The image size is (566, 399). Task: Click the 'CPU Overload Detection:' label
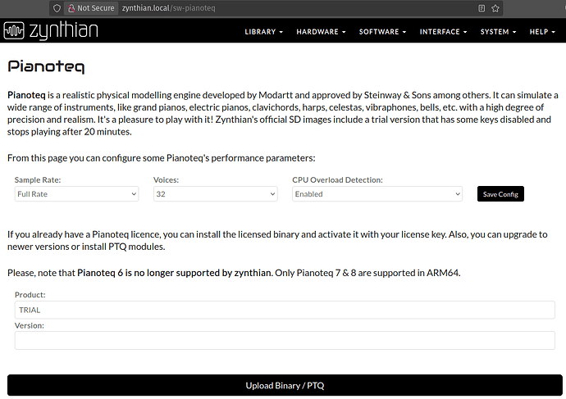pyautogui.click(x=337, y=180)
